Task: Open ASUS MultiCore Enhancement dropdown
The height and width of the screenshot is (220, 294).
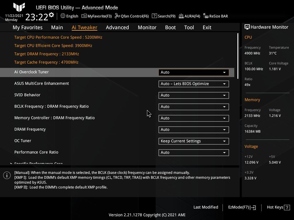Action: (194, 84)
